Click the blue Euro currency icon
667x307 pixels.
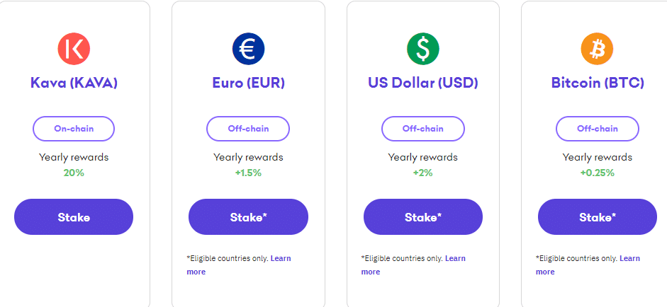[248, 48]
